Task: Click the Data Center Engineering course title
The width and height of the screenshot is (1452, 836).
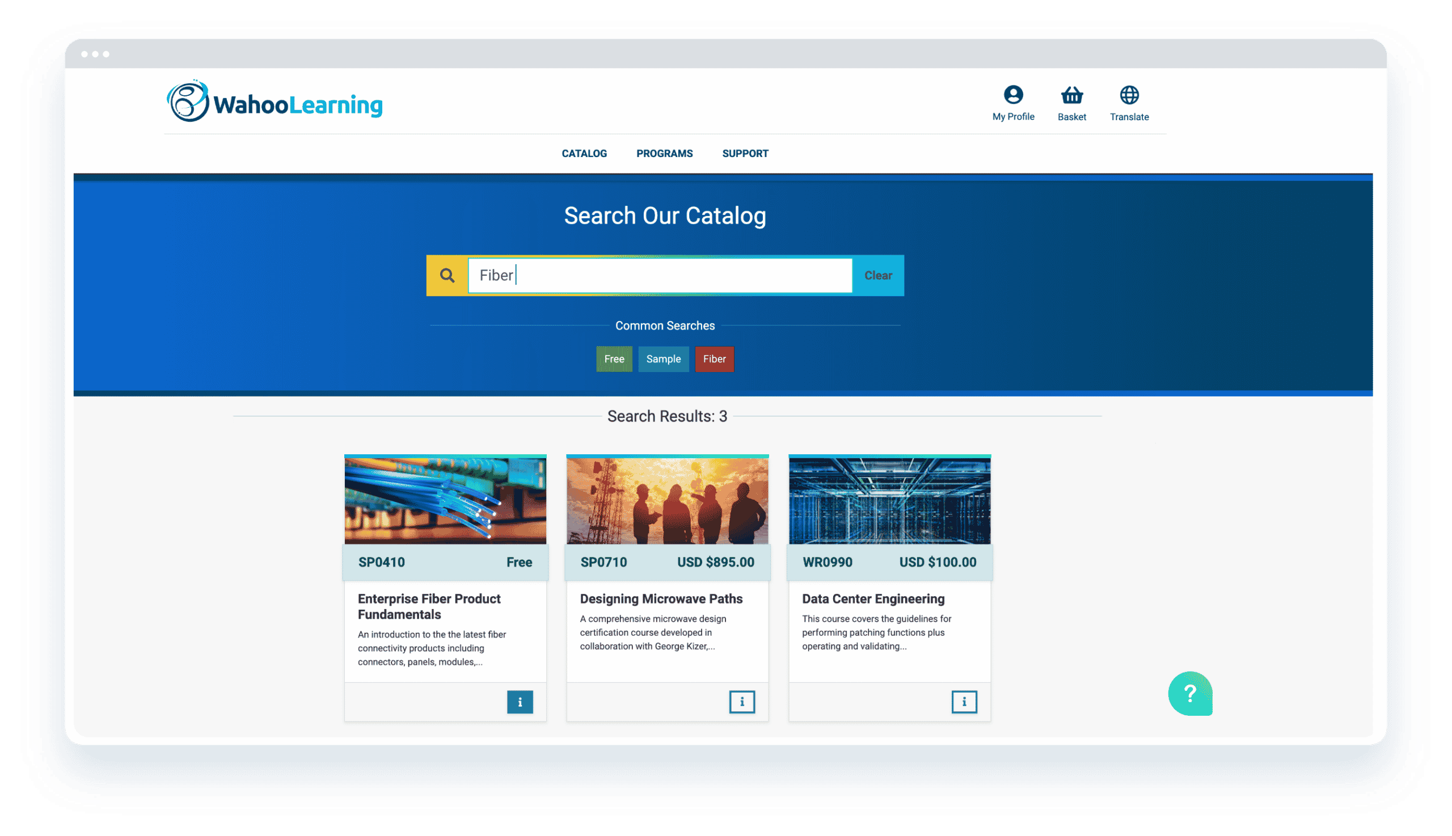Action: 873,599
